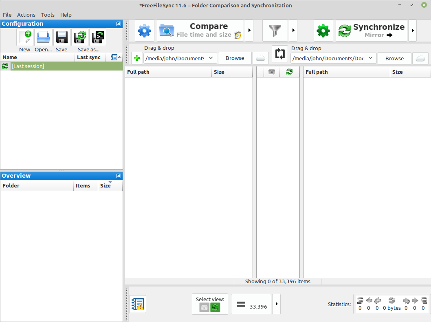Expand filter options arrow
Screen dimensions: 431x322
(293, 31)
